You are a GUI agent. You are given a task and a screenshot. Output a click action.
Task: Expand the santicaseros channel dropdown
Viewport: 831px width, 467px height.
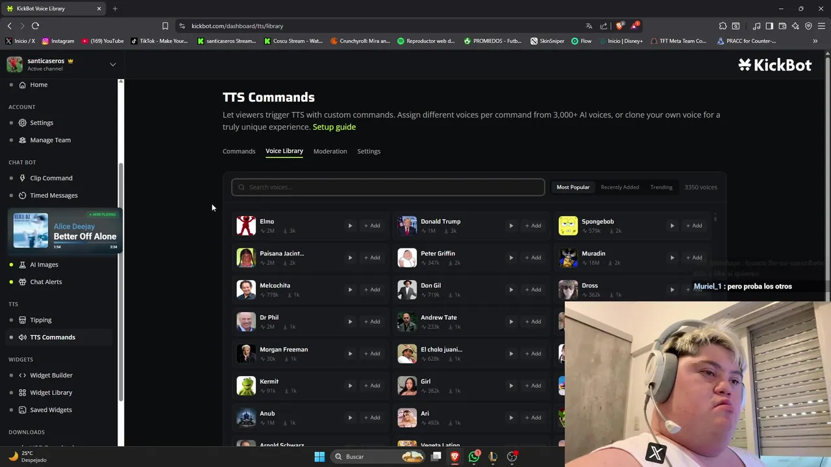tap(112, 64)
